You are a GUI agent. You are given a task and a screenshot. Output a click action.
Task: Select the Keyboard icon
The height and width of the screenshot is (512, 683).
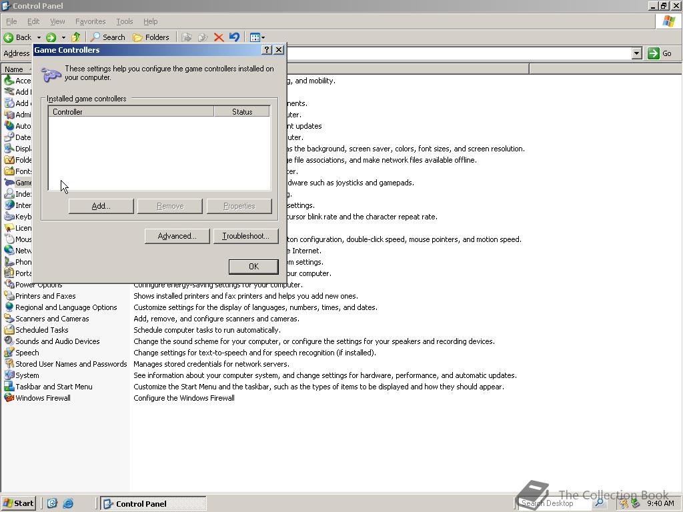[9, 217]
